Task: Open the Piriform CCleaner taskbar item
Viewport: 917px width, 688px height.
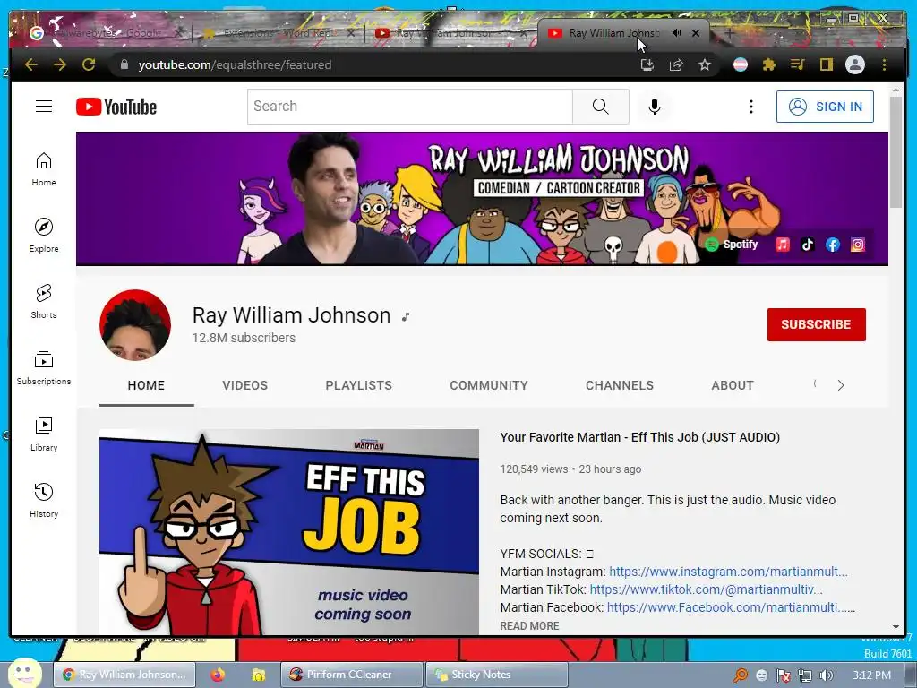Action: pos(351,675)
